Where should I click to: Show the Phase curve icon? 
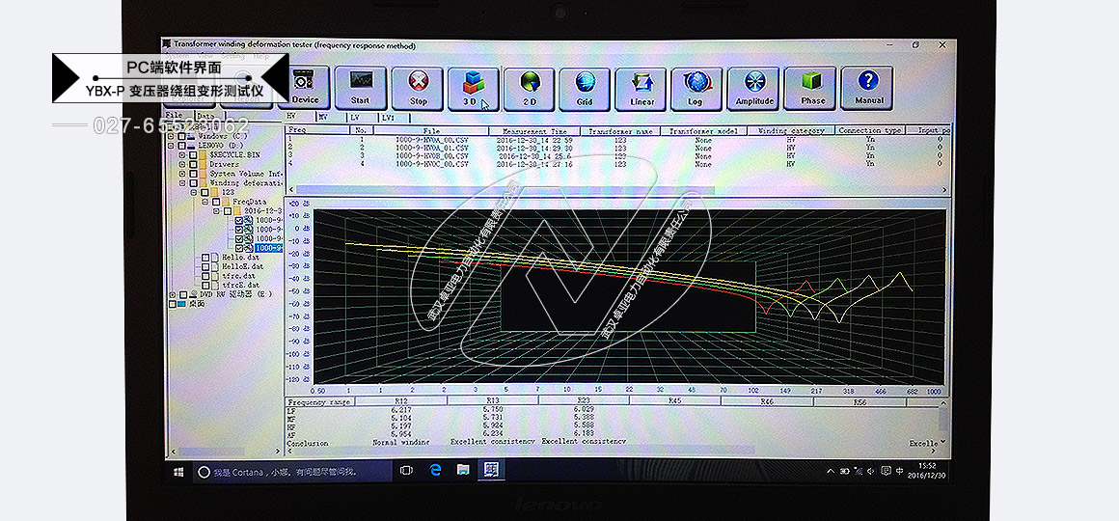[x=811, y=88]
